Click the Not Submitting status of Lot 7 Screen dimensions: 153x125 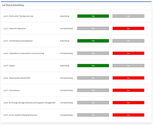(x=66, y=90)
